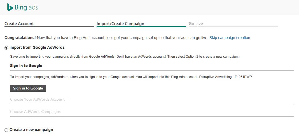Viewport: 299px width, 138px height.
Task: Click the Sign in to Google button
Action: coord(28,88)
